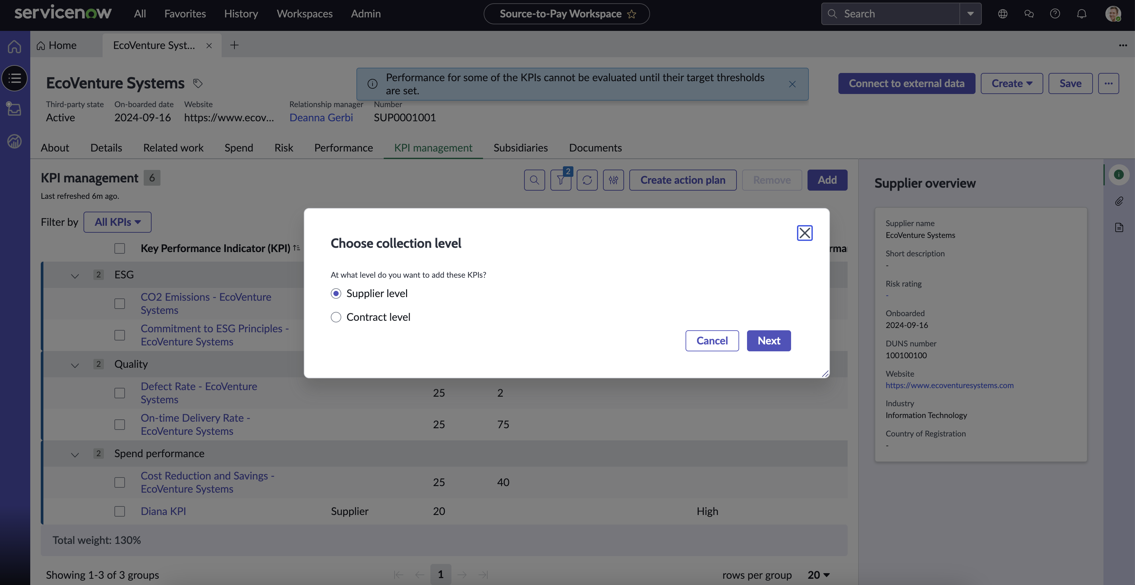Open the analytics dashboard icon in sidebar

coord(14,141)
